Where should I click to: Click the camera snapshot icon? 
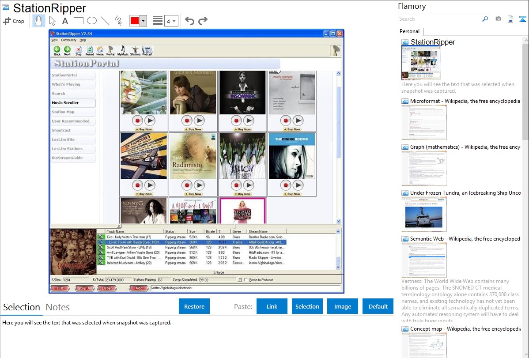pos(498,19)
